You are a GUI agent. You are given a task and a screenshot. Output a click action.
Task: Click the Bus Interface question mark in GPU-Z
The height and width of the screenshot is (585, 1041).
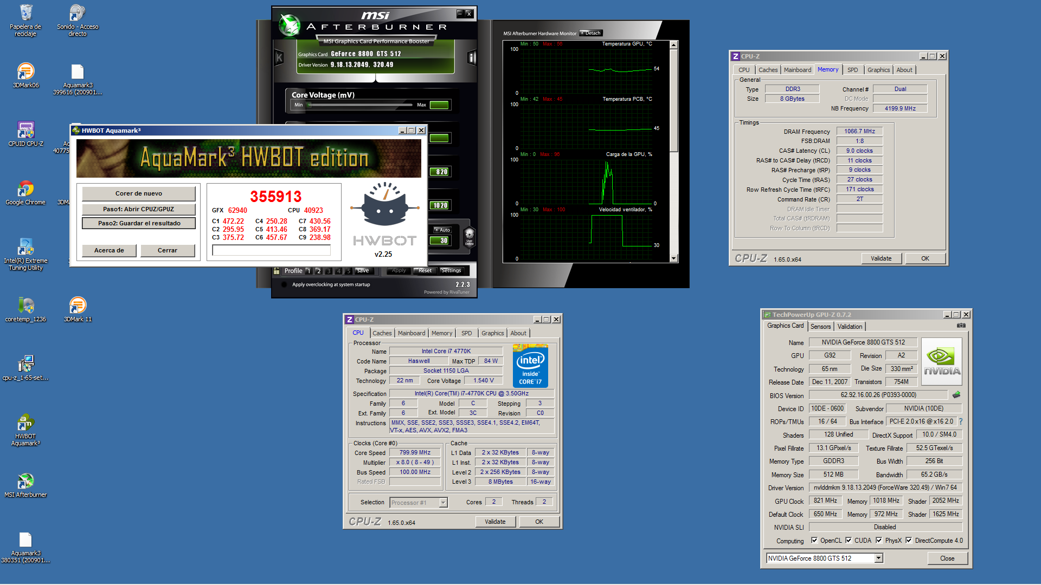point(961,421)
